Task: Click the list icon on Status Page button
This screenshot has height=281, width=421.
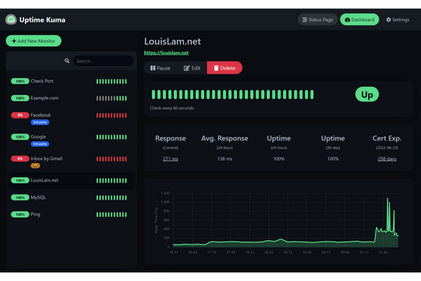Action: pos(305,19)
